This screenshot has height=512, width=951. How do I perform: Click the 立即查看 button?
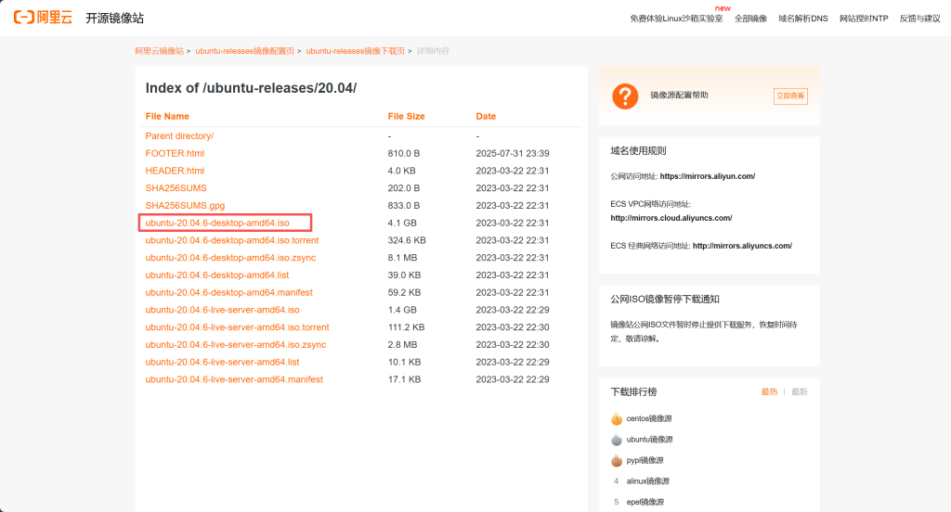pos(790,96)
